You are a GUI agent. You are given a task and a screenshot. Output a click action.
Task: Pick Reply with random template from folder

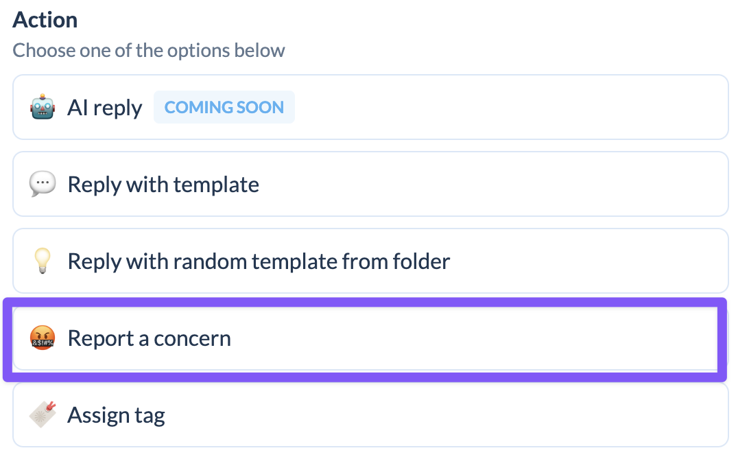click(x=370, y=261)
